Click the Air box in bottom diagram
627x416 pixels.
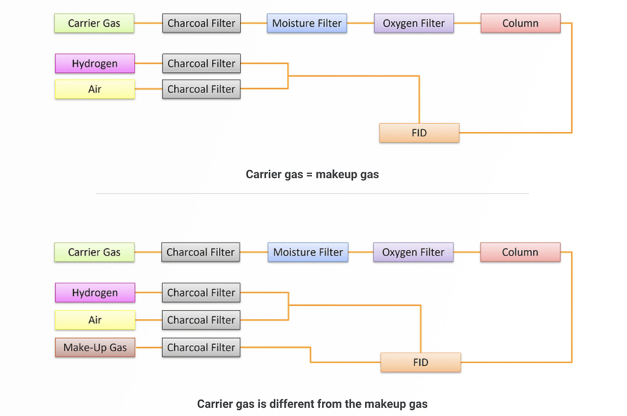pos(95,320)
